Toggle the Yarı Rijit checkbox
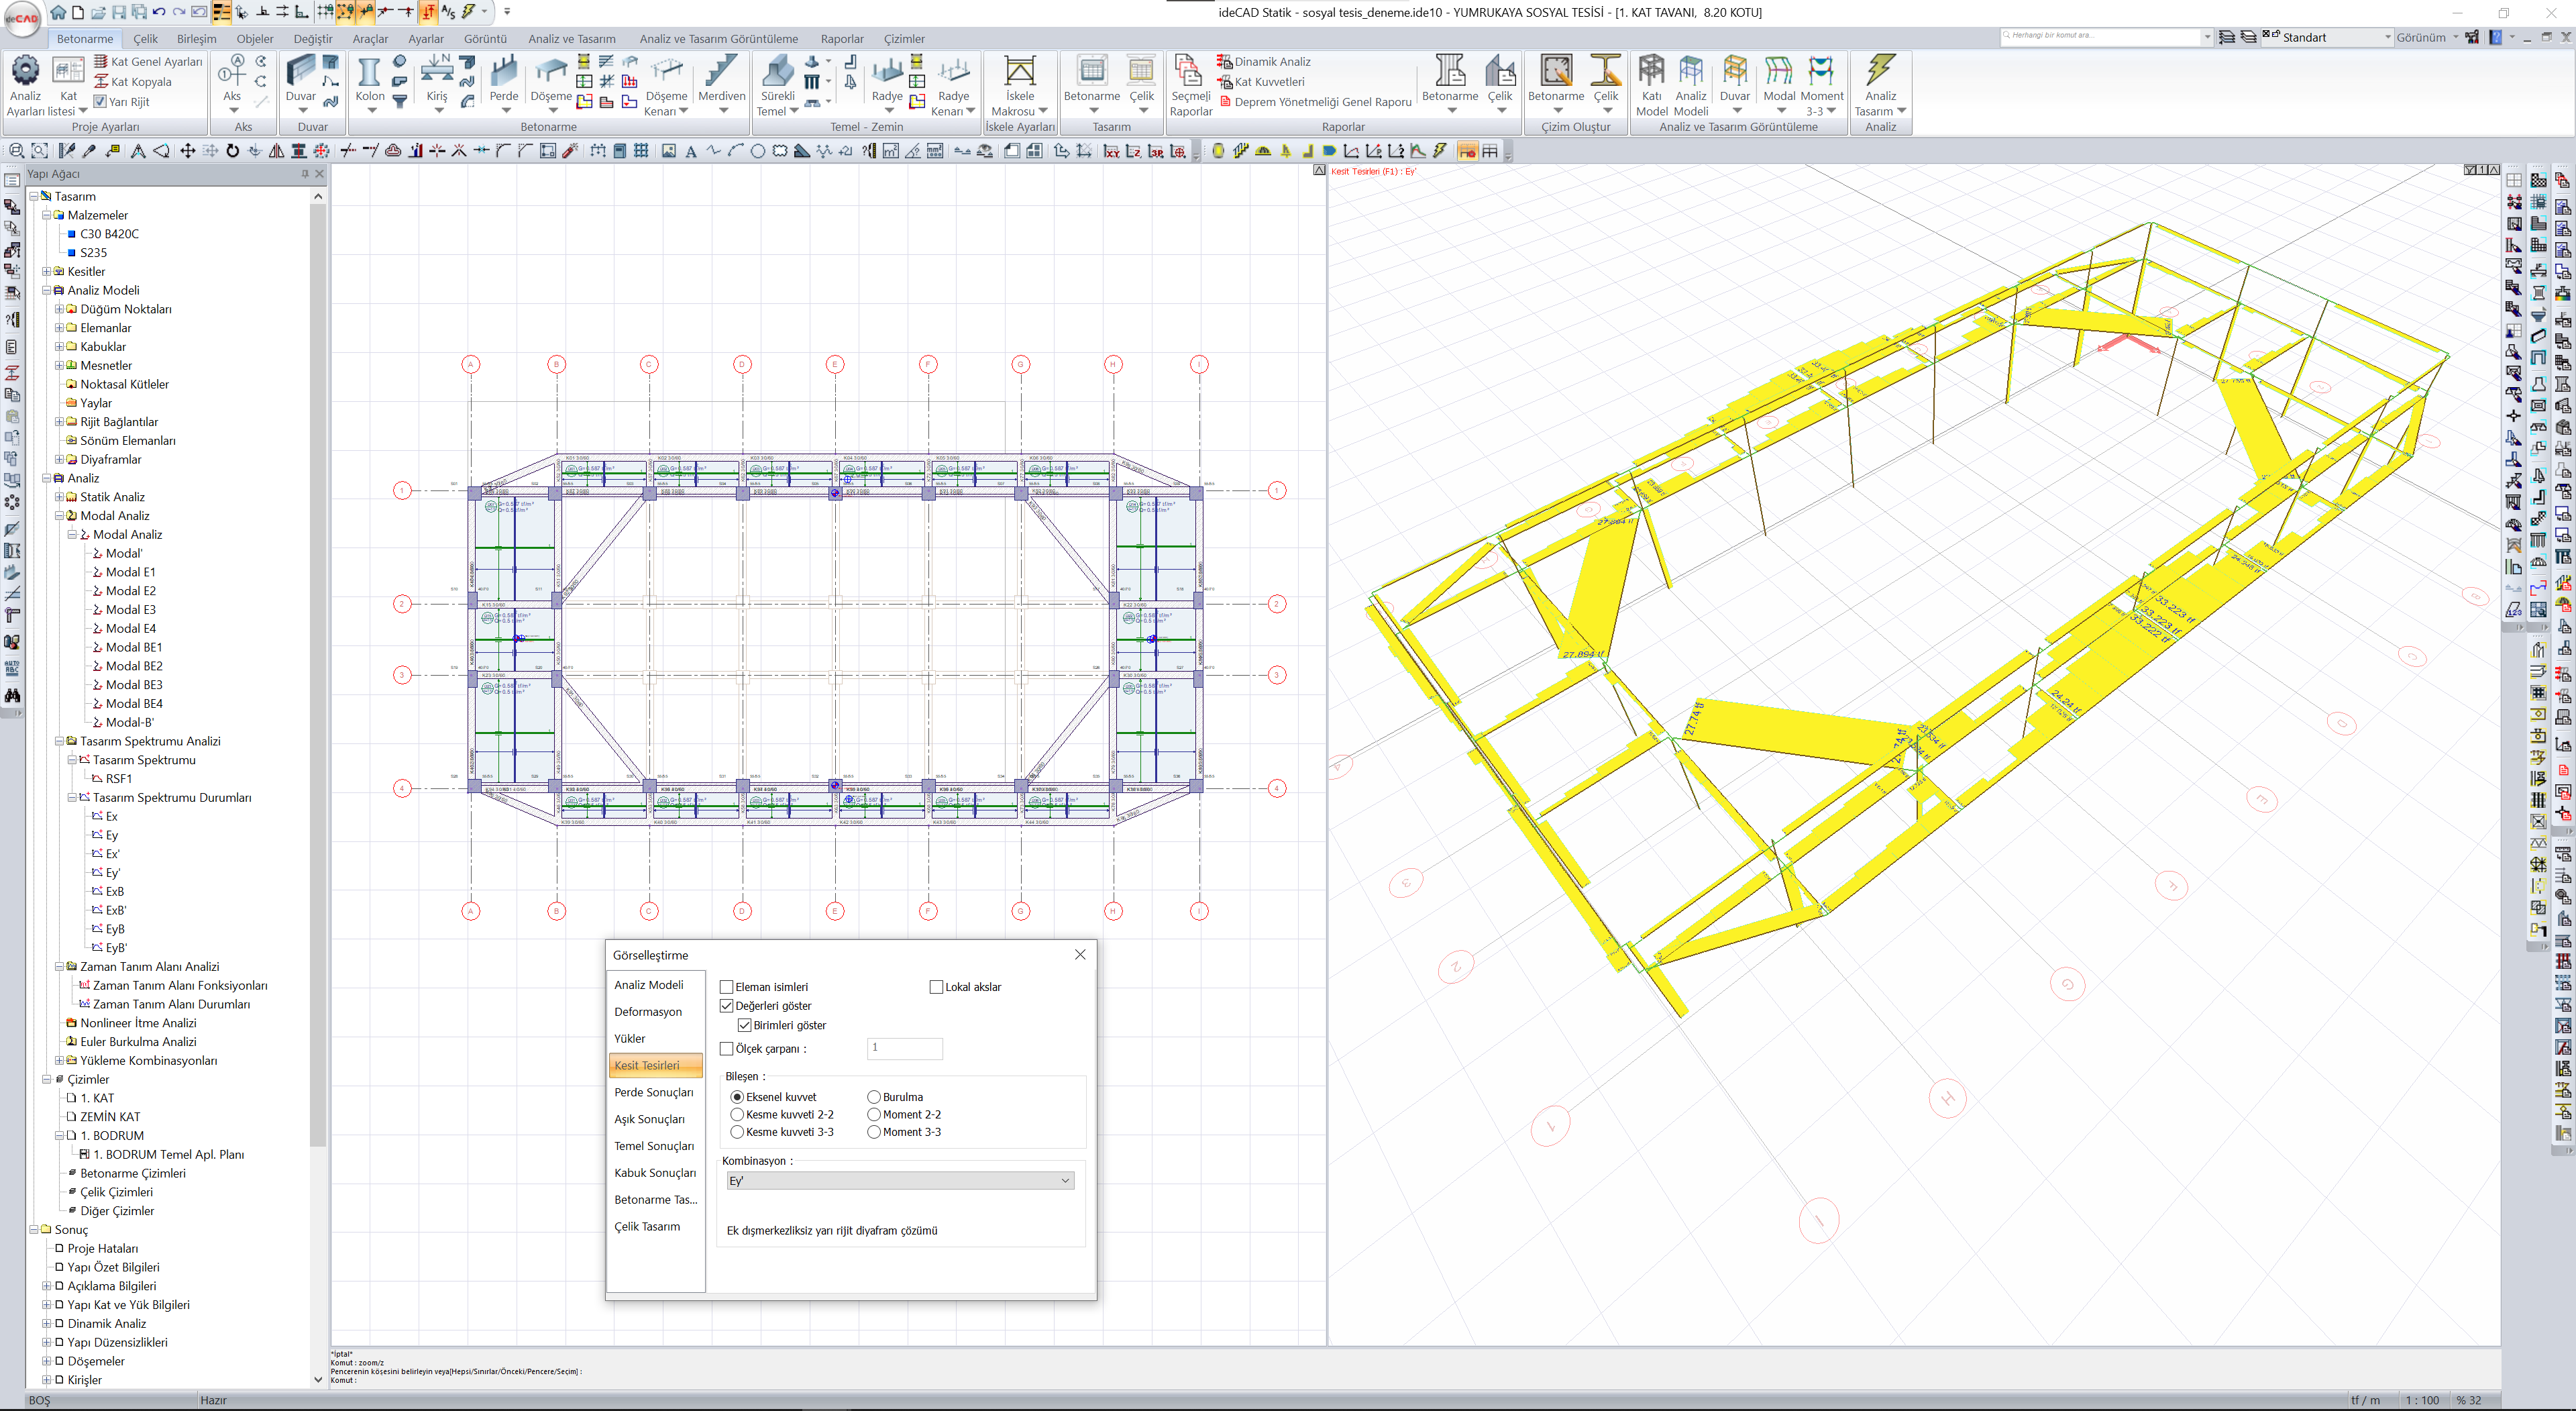2576x1411 pixels. 100,101
